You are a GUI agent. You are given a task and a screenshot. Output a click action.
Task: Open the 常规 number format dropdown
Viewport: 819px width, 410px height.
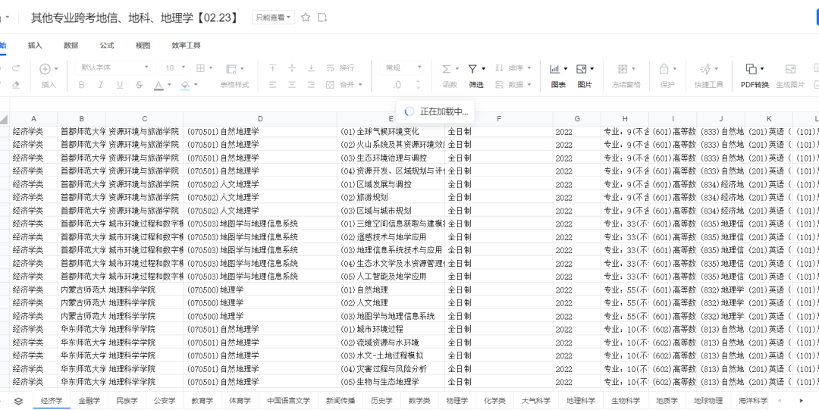point(403,68)
